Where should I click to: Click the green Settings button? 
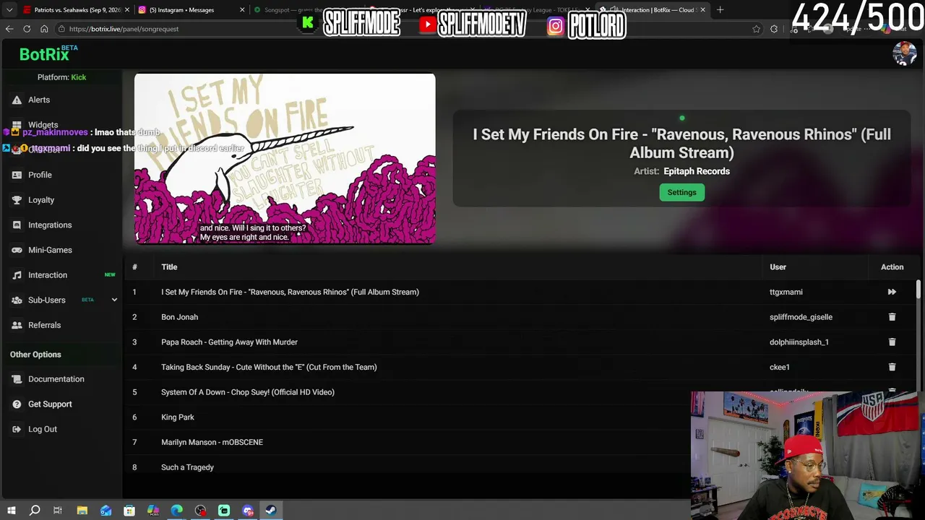(x=681, y=192)
